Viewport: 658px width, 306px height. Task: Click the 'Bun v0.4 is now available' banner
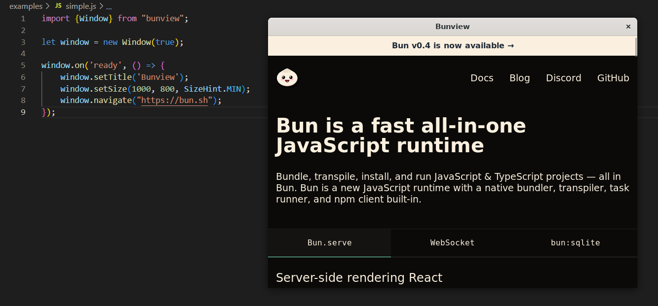pos(453,45)
